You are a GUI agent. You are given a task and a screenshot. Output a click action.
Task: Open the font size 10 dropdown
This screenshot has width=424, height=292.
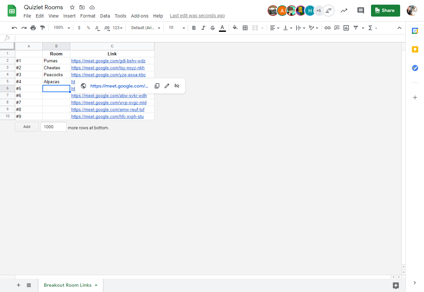click(177, 28)
